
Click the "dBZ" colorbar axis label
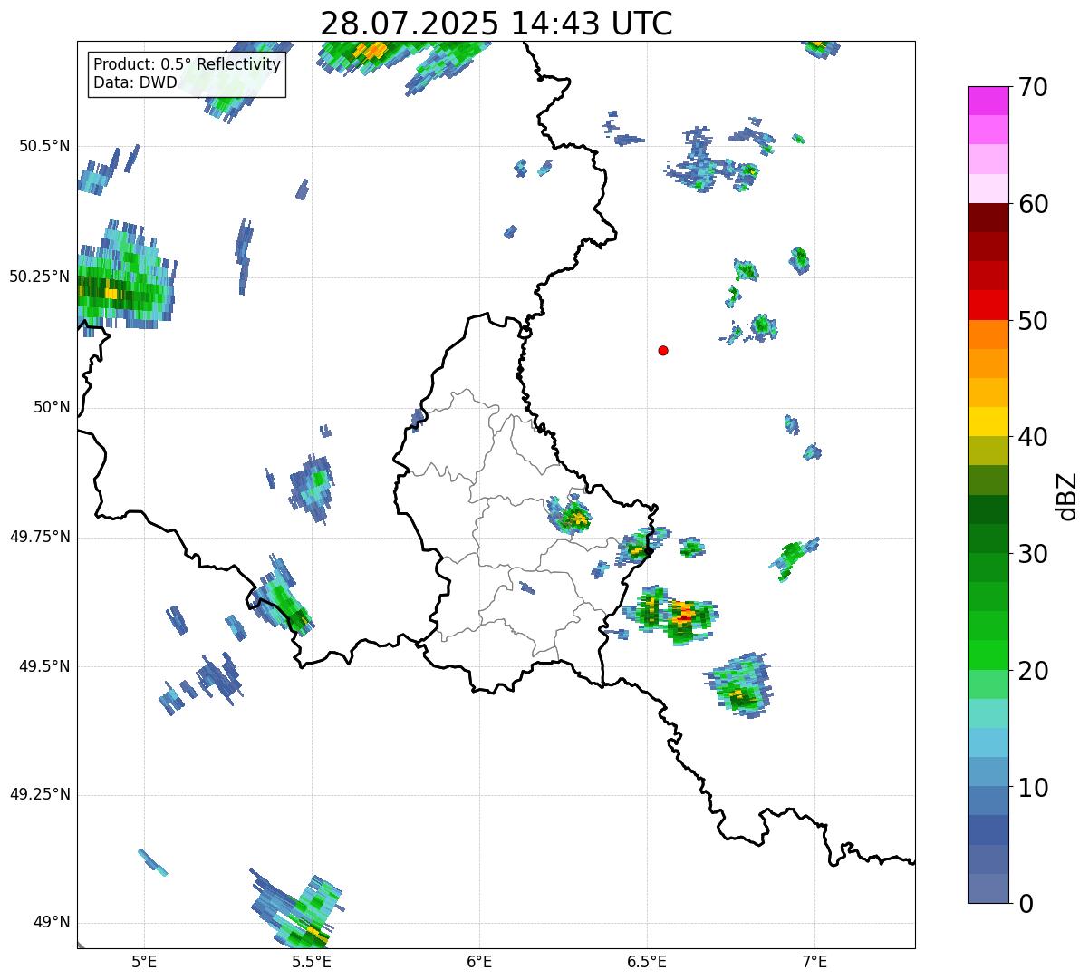pyautogui.click(x=1067, y=495)
